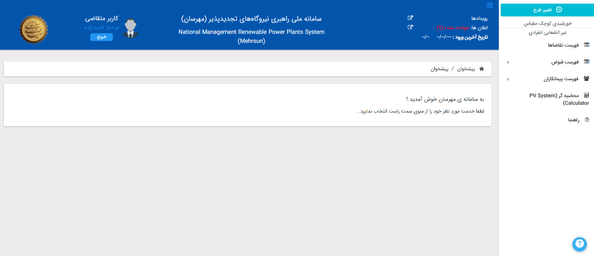594x256 pixels.
Task: Expand the فهرست پیمانکاران submenu chevron
Action: coord(508,79)
